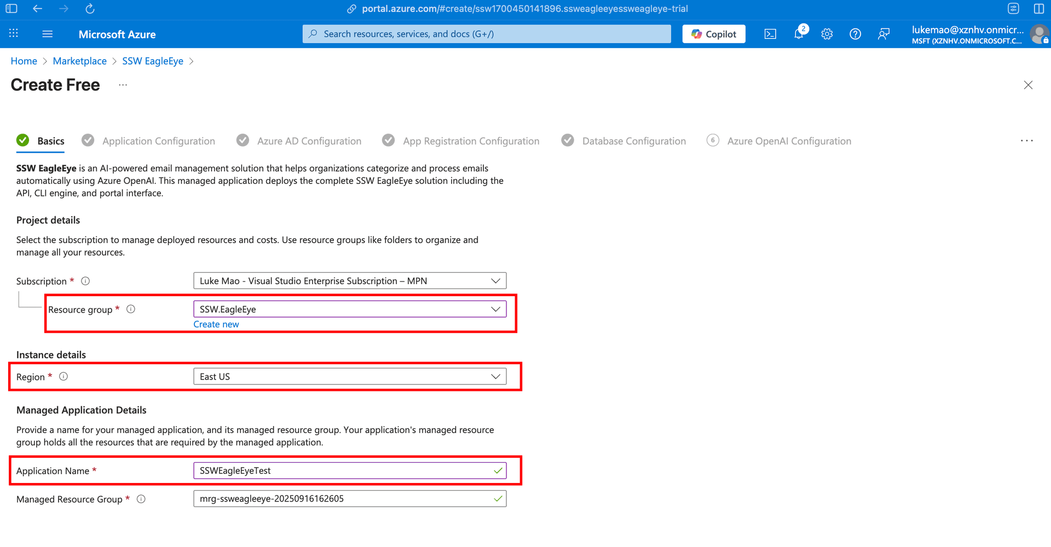Switch to Application Configuration tab

pos(158,141)
